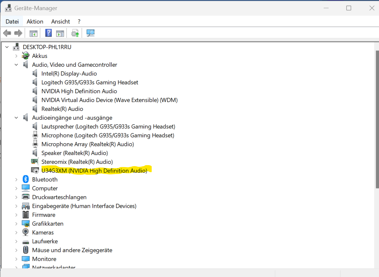Click the Laufwerke drive icon
Image resolution: width=379 pixels, height=277 pixels.
(26, 242)
